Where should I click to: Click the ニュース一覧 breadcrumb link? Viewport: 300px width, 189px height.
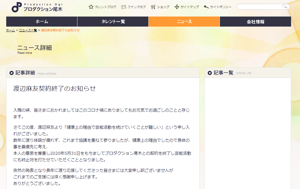click(28, 30)
